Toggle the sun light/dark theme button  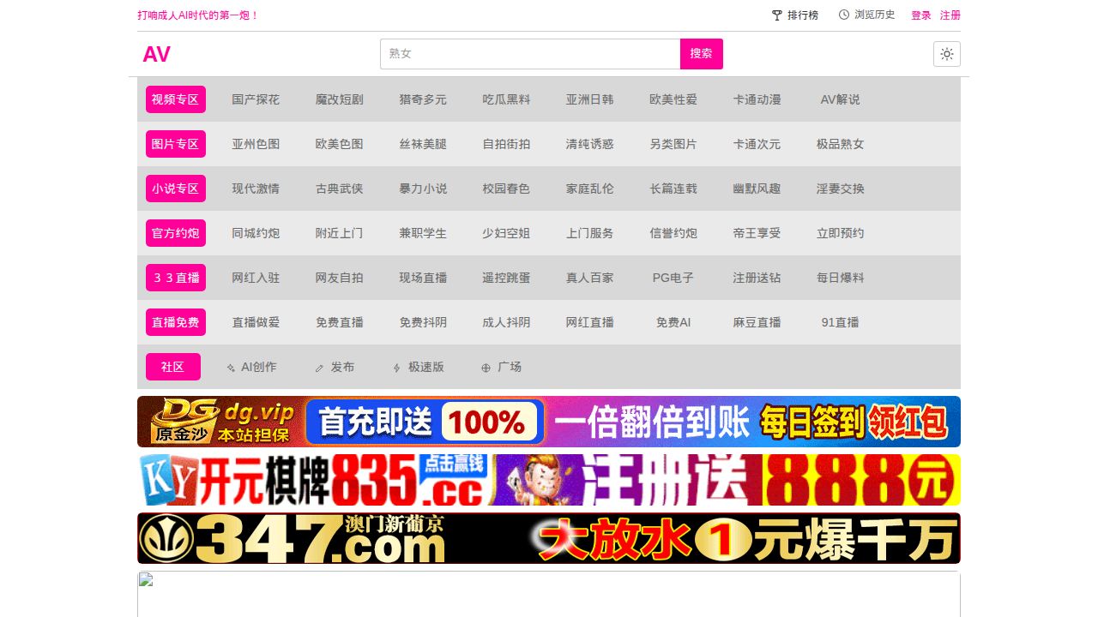pos(947,54)
